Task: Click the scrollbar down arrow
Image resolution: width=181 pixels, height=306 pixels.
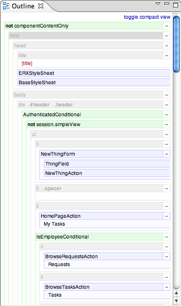Action: point(176,301)
